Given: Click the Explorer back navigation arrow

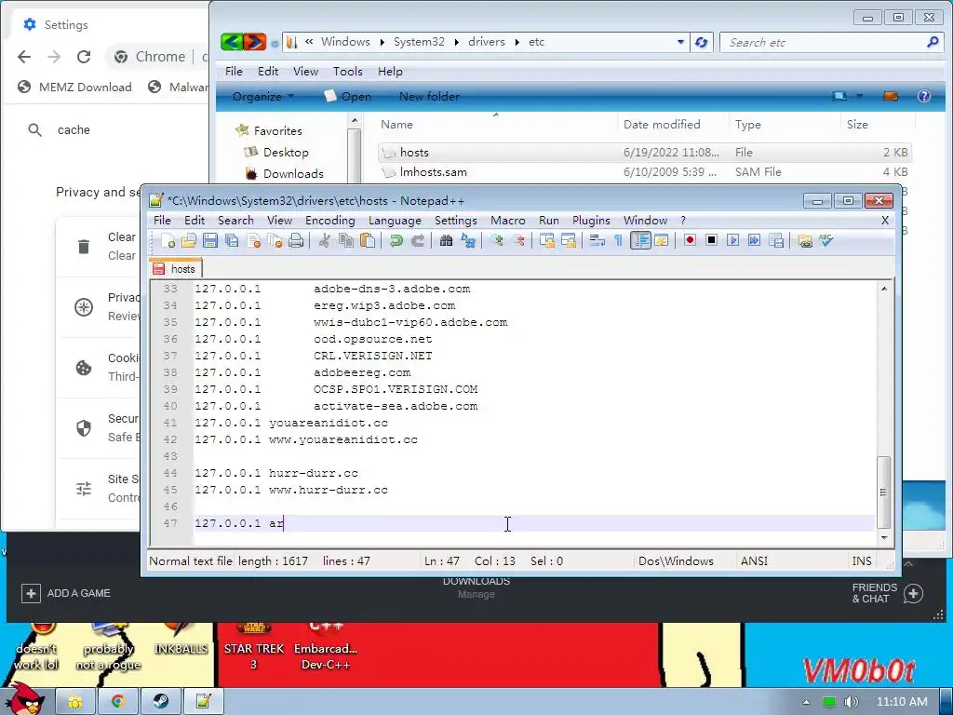Looking at the screenshot, I should click(x=232, y=41).
